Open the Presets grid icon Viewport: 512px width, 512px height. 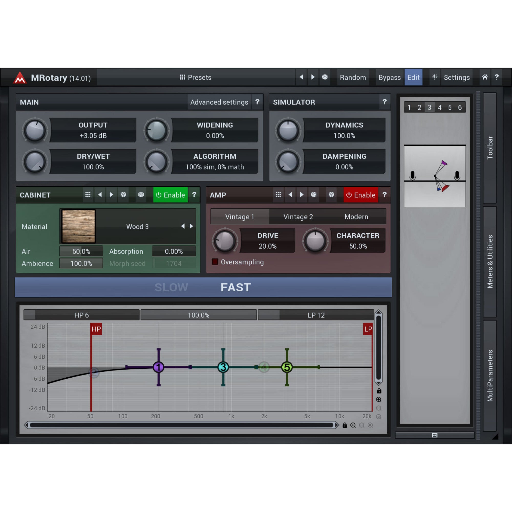pos(182,77)
